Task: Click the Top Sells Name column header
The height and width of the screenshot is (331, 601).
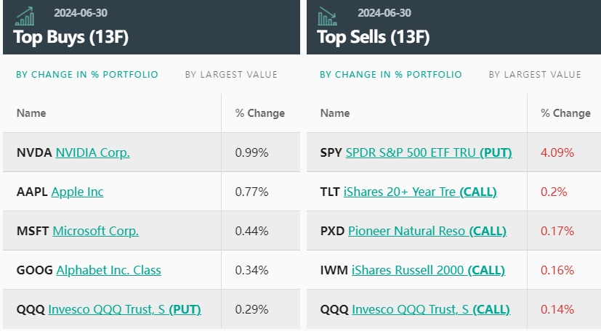Action: (335, 113)
